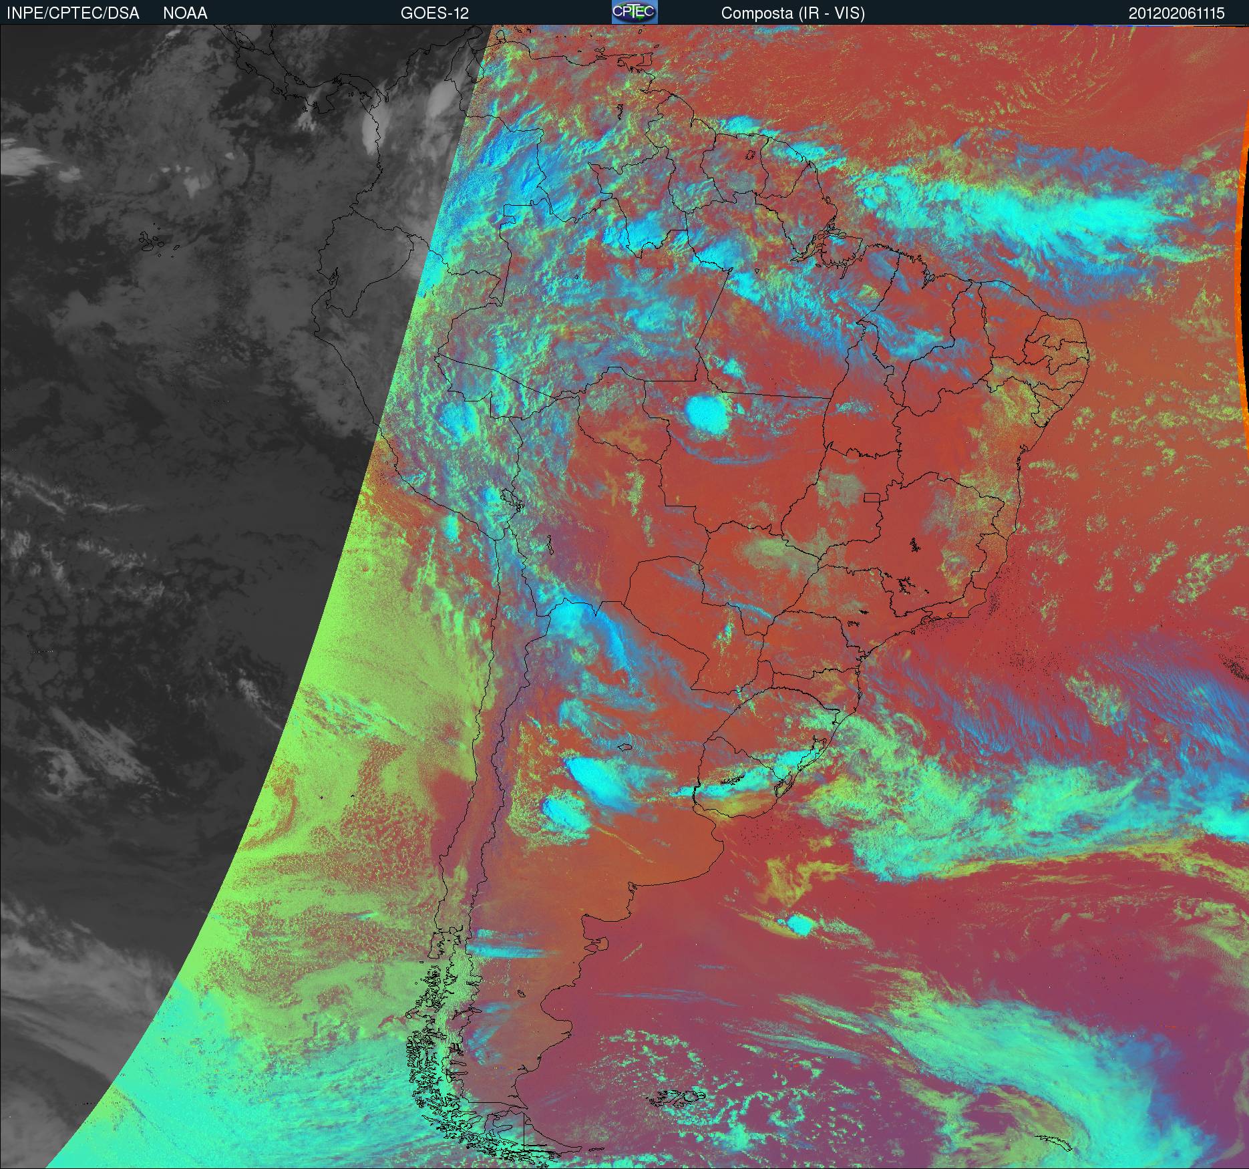The width and height of the screenshot is (1249, 1169).
Task: Click the CPTEC logo in the header
Action: [635, 12]
